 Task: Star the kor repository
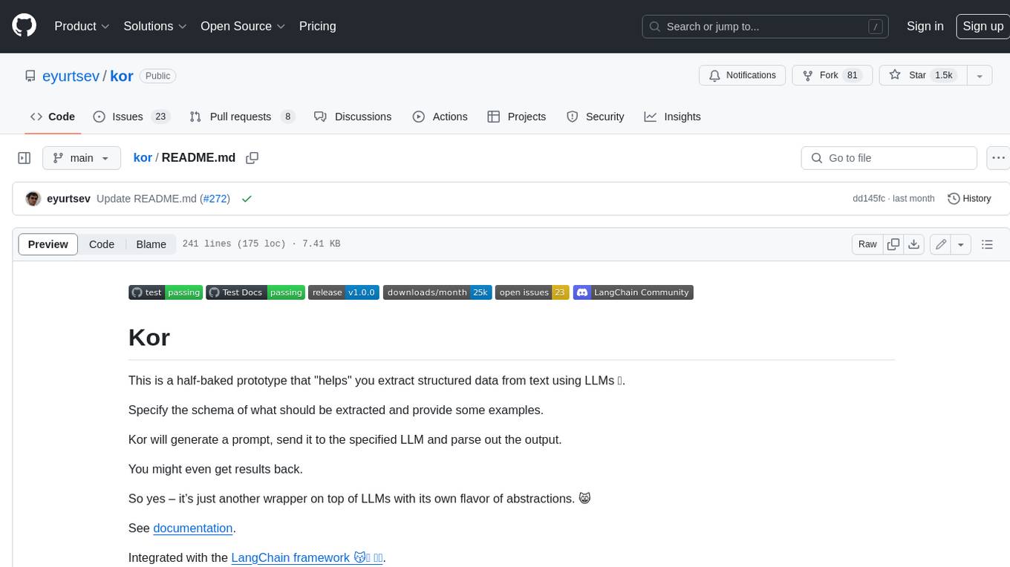coord(922,75)
